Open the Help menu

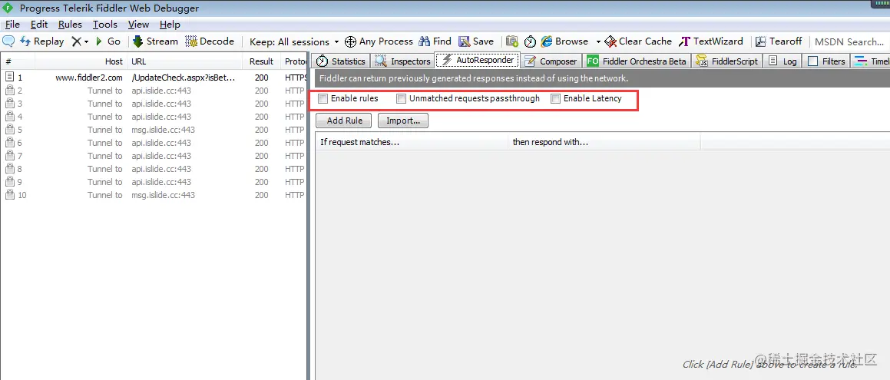point(170,25)
